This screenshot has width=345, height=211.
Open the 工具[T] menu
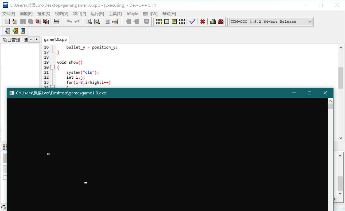tap(115, 14)
